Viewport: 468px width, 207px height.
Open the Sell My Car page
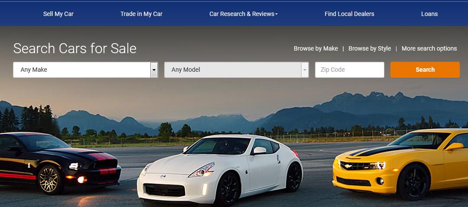tap(58, 14)
